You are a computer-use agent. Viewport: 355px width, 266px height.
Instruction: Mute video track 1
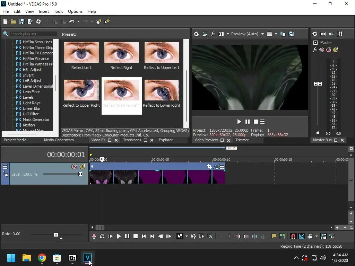[x=74, y=167]
